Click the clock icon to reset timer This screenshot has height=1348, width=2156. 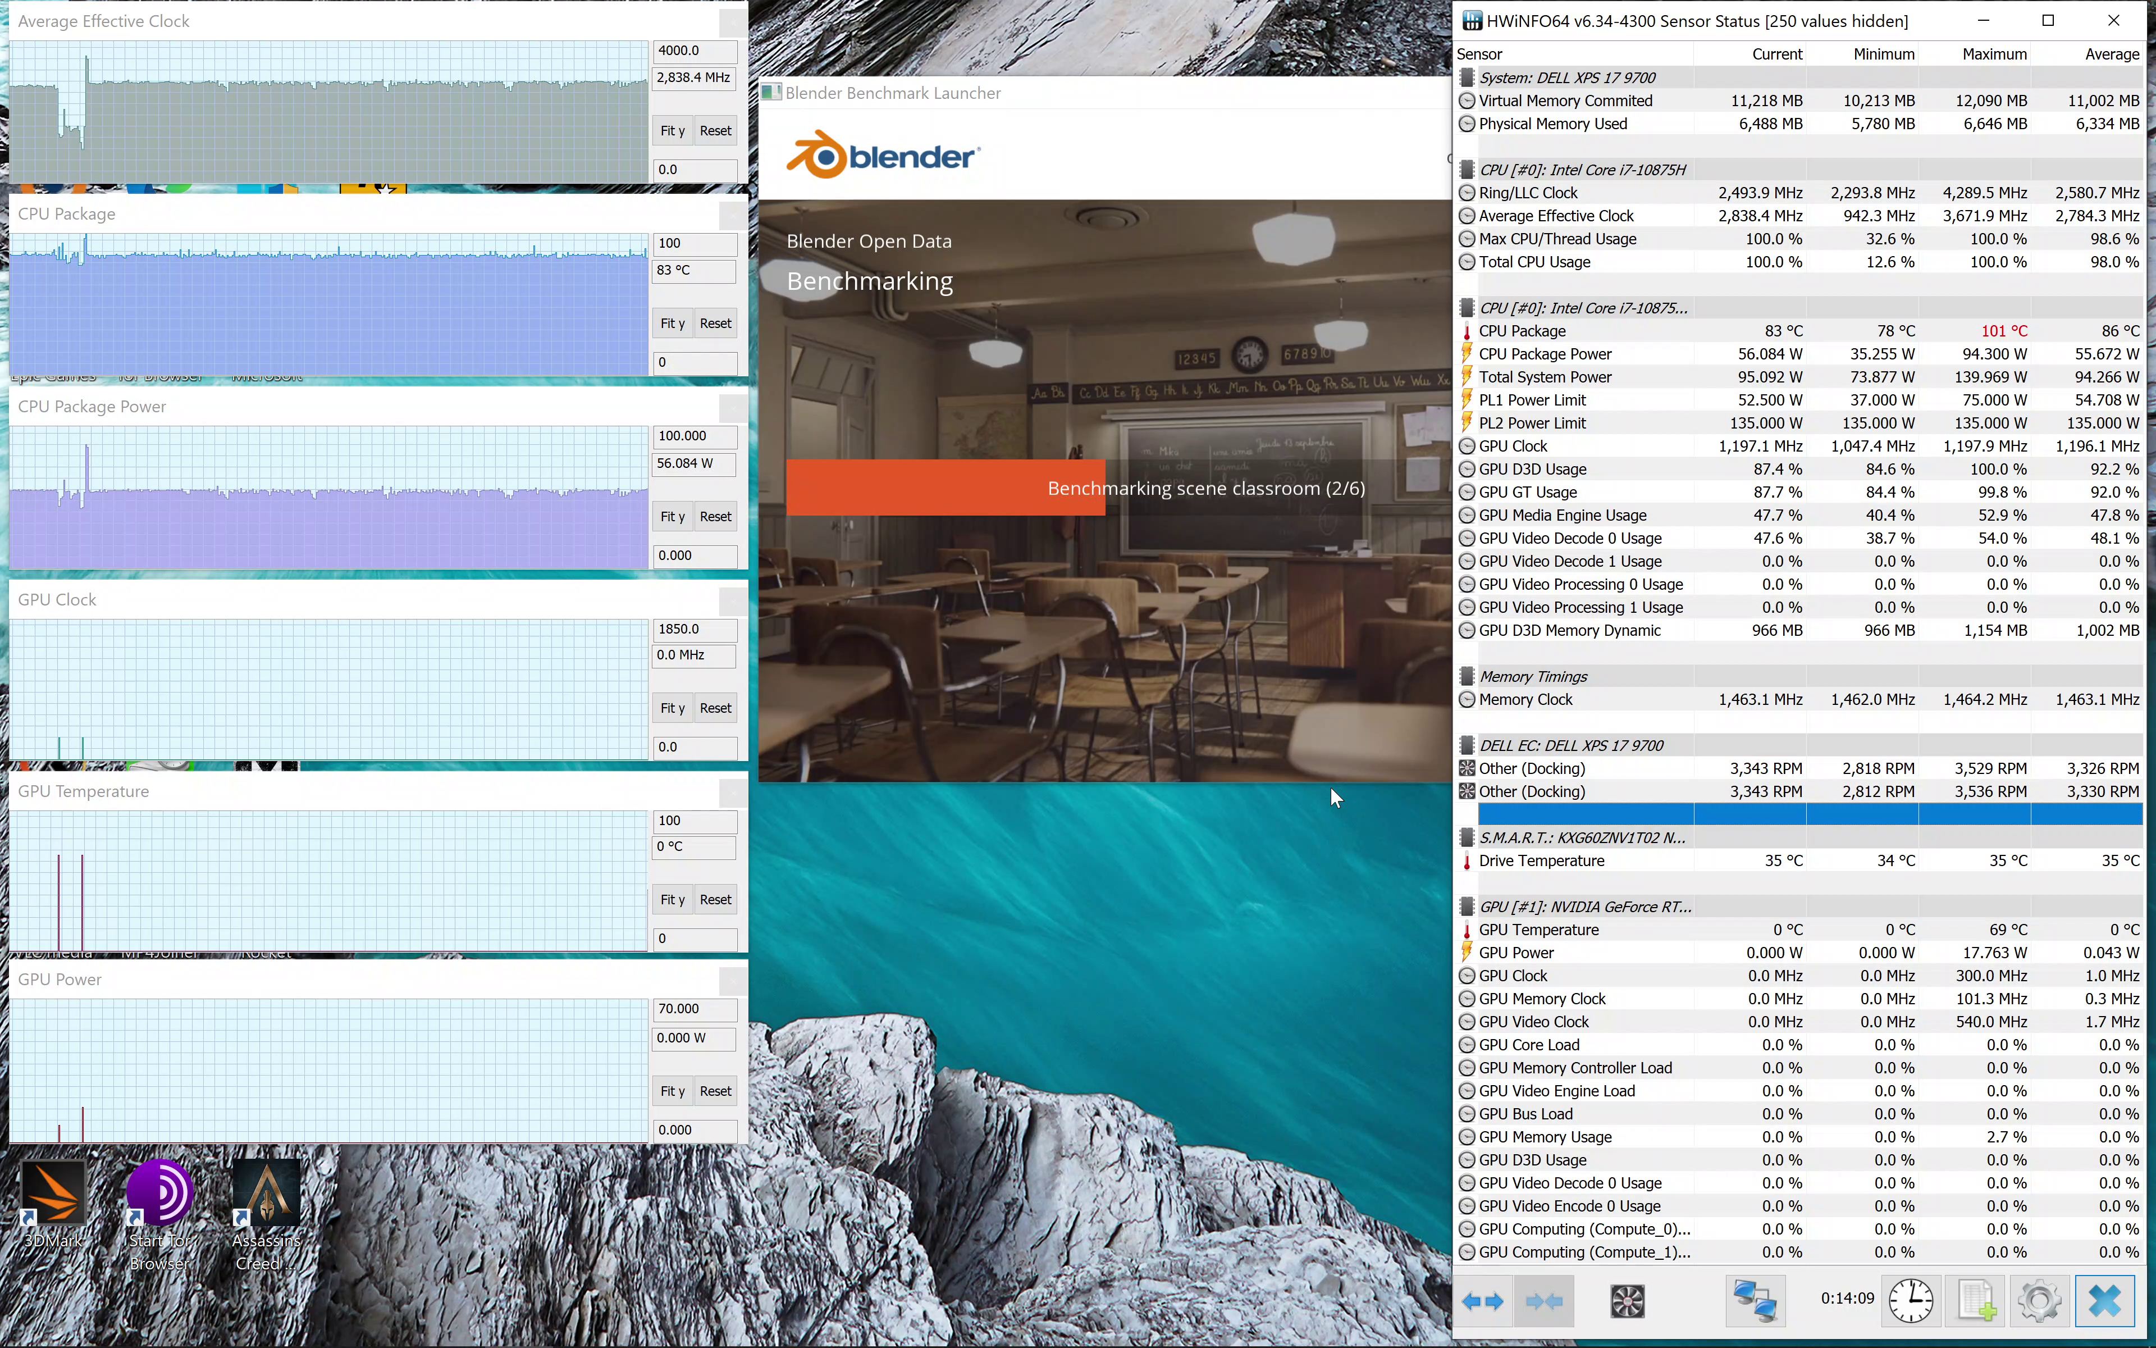coord(1911,1301)
